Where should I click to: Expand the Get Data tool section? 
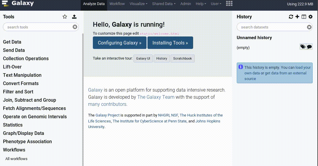(x=12, y=42)
